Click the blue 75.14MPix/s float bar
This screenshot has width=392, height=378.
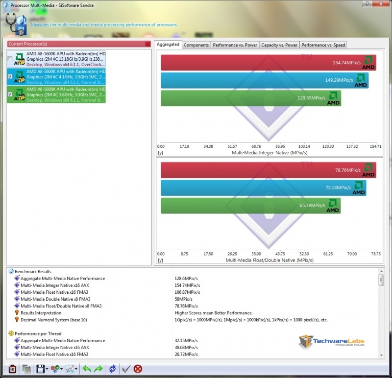point(264,188)
